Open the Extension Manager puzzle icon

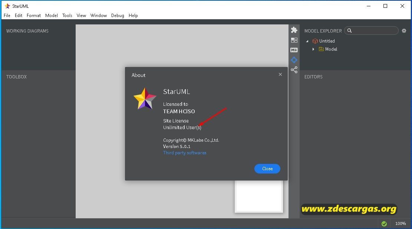click(x=294, y=30)
